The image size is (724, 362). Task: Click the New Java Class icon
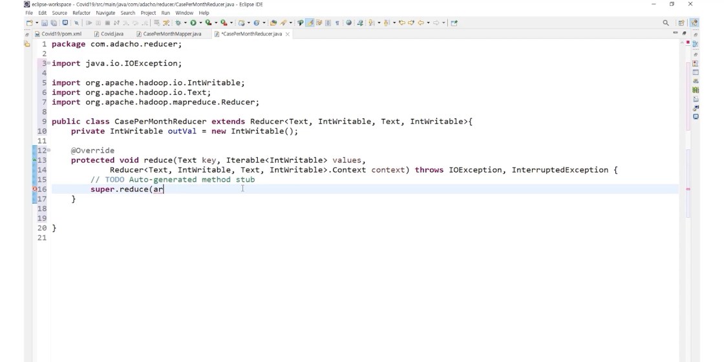[x=257, y=23]
